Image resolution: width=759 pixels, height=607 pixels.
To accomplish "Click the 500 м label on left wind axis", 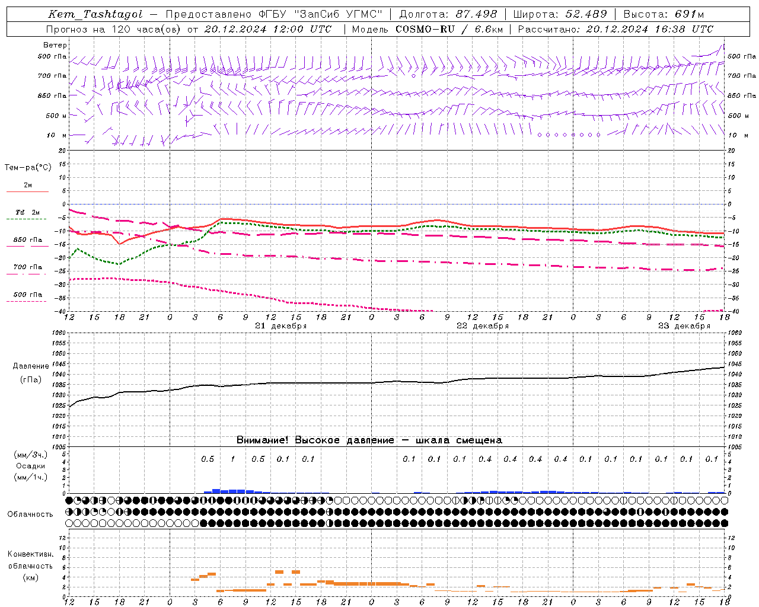I will click(56, 116).
